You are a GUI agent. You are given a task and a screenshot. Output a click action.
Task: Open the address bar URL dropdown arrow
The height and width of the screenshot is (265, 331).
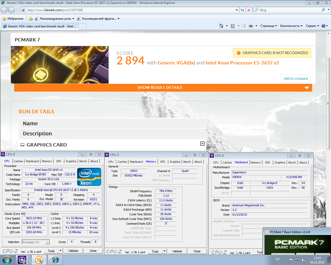(237, 10)
